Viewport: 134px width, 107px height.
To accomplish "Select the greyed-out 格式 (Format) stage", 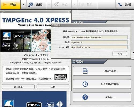I will click(62, 5).
